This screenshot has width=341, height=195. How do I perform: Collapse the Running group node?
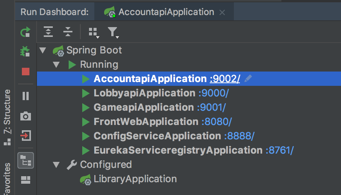[57, 64]
